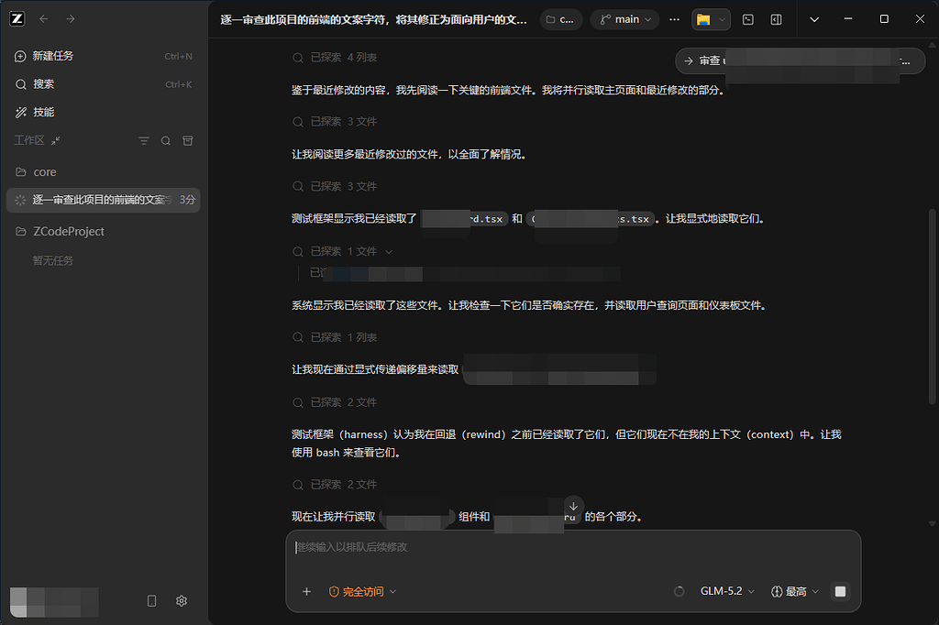The image size is (939, 625).
Task: Click the plus attach button
Action: click(x=306, y=592)
